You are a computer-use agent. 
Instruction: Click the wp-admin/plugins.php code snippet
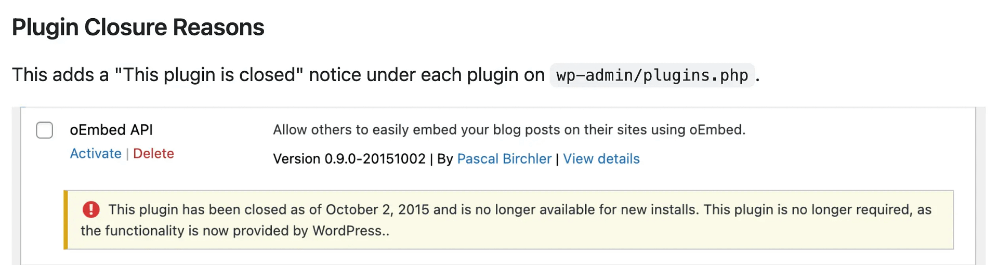click(x=652, y=75)
